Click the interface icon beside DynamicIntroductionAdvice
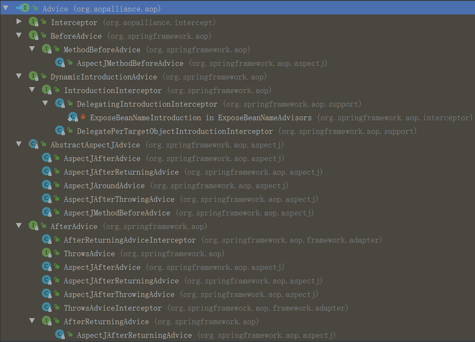Screen dimensions: 475x342 [33, 76]
